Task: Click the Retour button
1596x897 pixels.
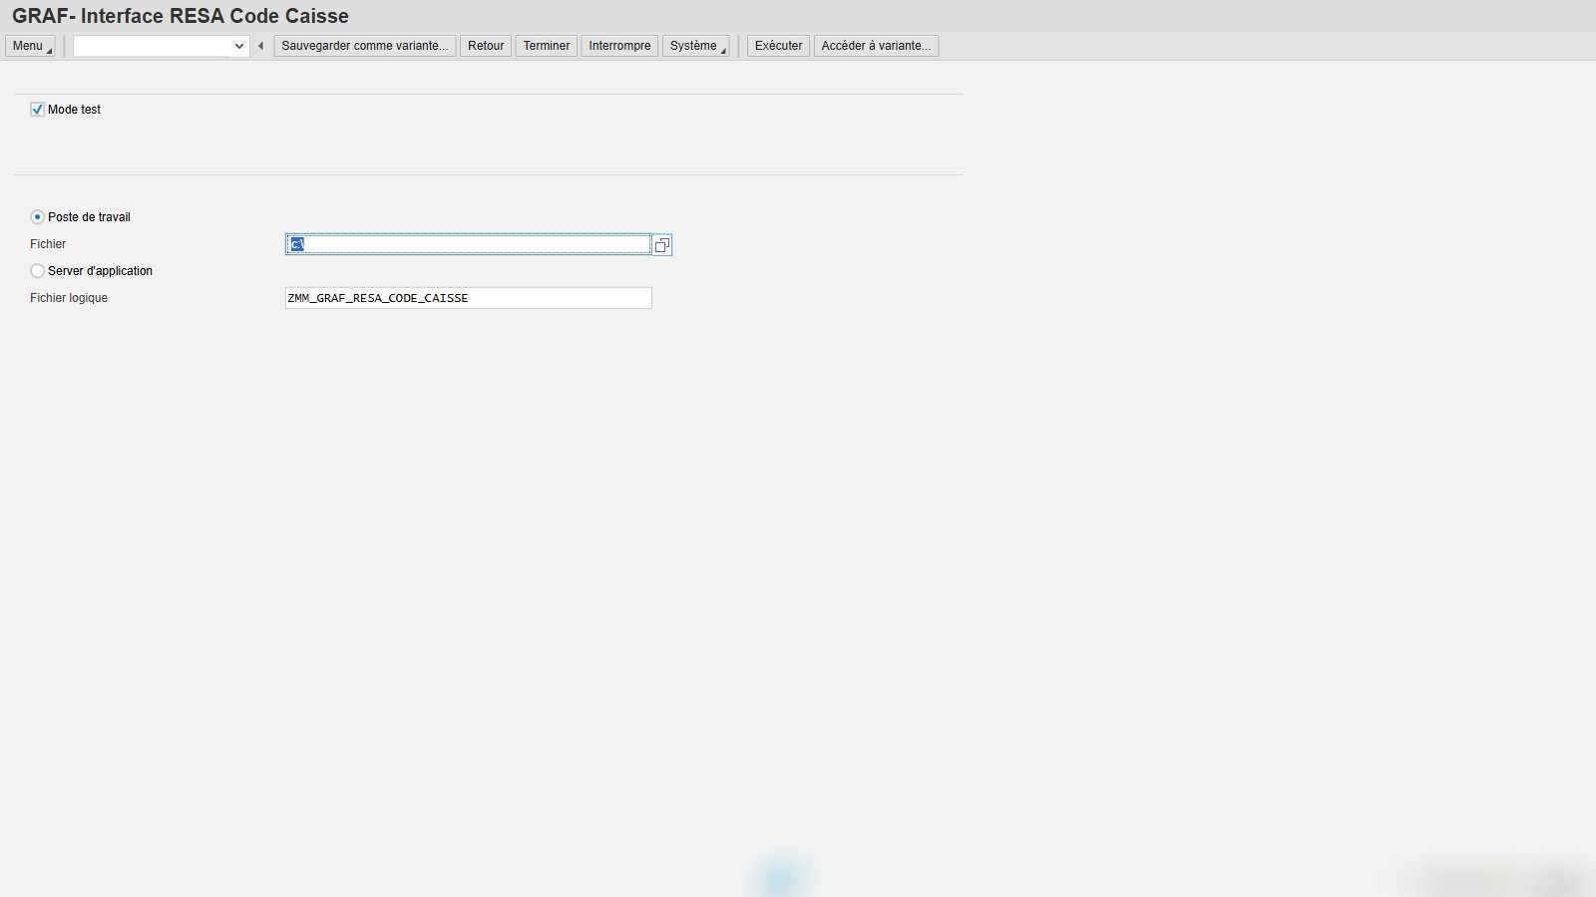Action: click(486, 46)
